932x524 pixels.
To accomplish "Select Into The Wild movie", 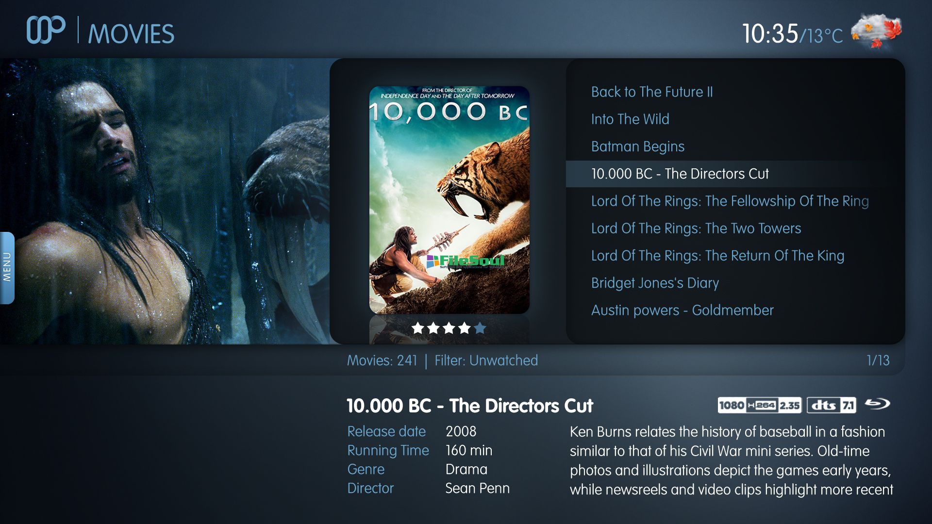I will tap(630, 119).
